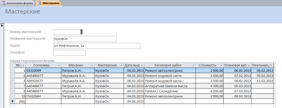Image resolution: width=282 pixels, height=108 pixels.
Task: Click the cell Г5332МН
Action: 43,96
